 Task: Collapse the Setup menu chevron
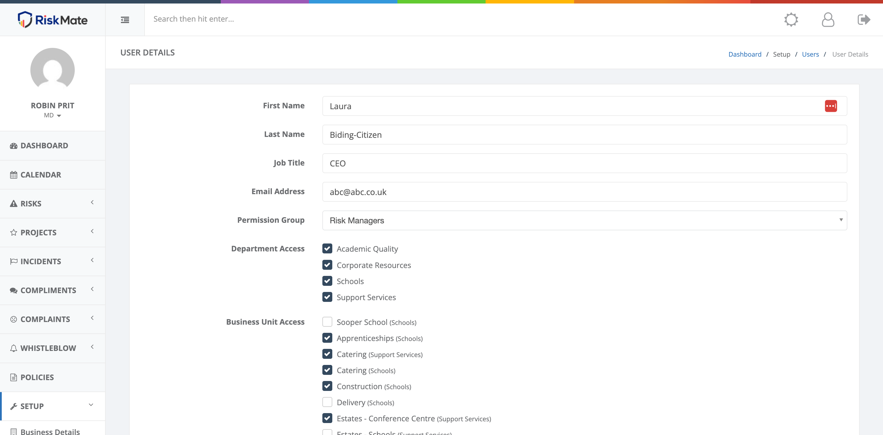pos(91,405)
